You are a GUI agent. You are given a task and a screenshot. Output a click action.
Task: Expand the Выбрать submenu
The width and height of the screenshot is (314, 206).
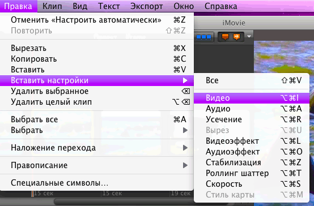[x=97, y=130]
